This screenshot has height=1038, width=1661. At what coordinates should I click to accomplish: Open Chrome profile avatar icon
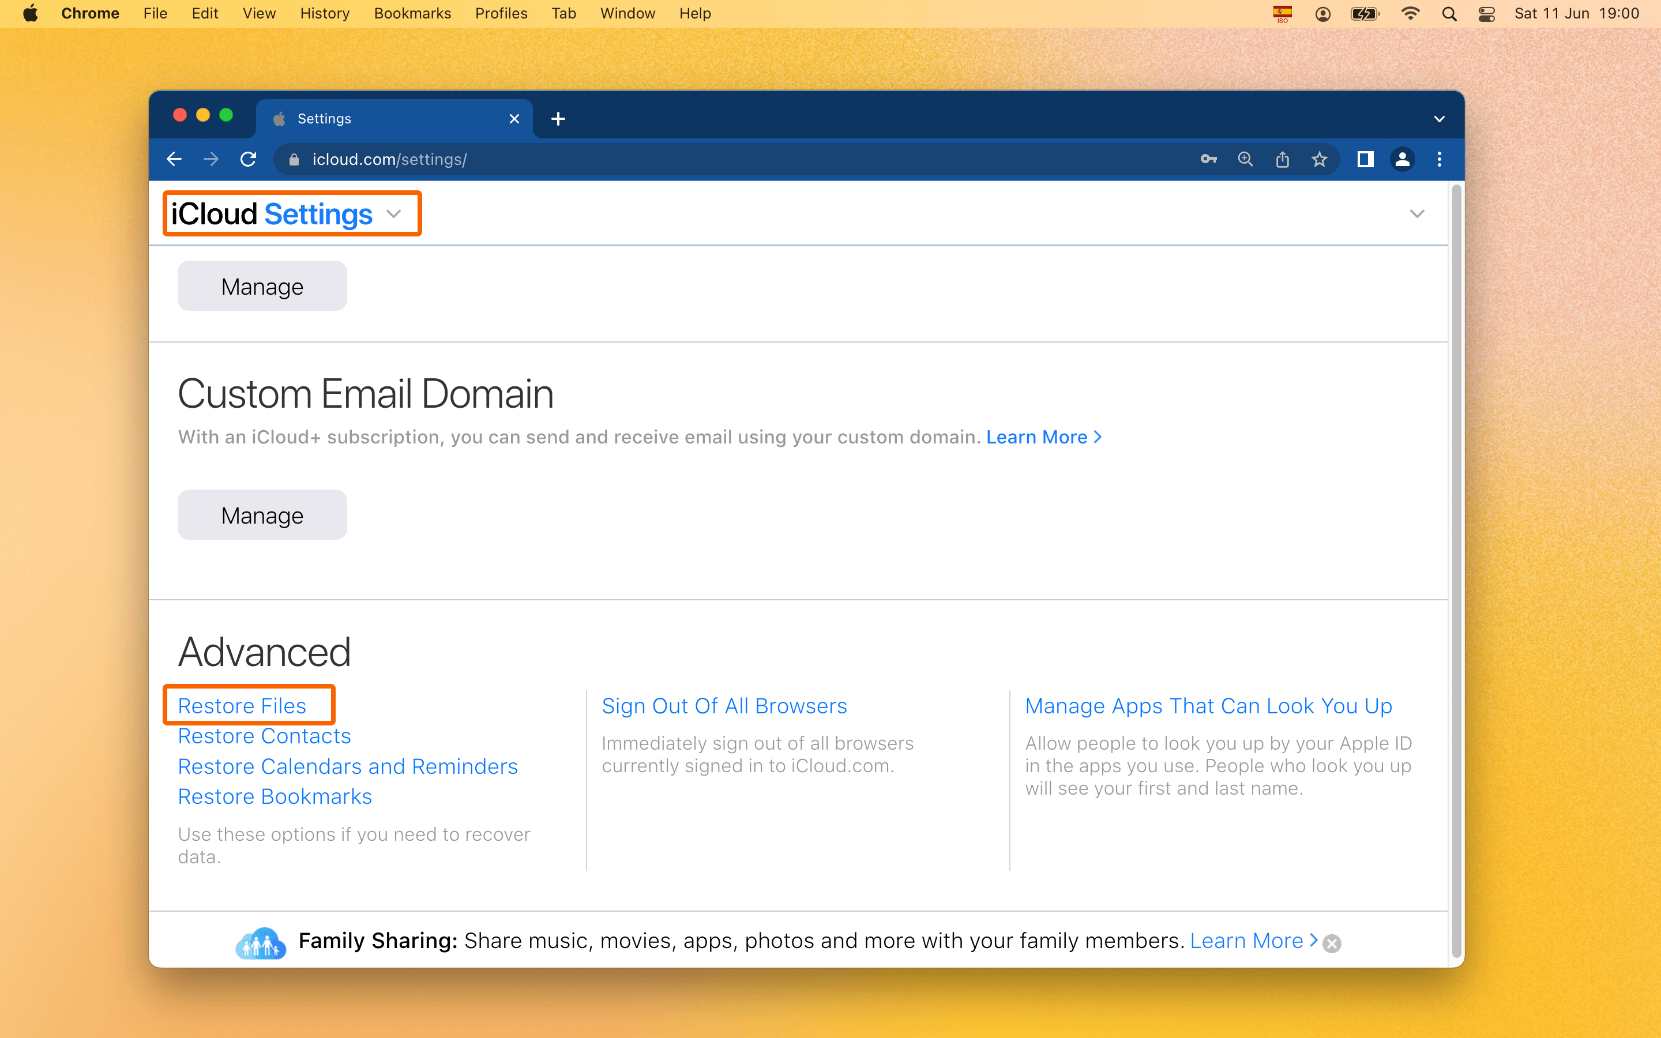coord(1402,159)
